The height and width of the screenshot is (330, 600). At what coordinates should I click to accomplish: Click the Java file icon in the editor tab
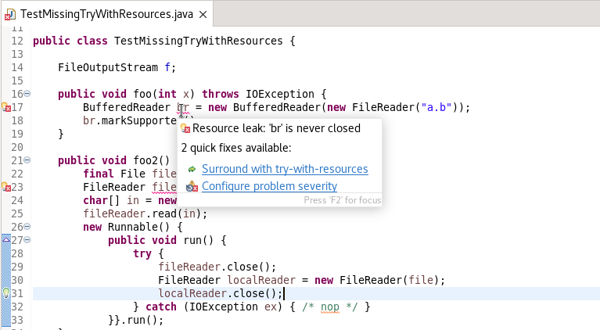click(x=9, y=15)
